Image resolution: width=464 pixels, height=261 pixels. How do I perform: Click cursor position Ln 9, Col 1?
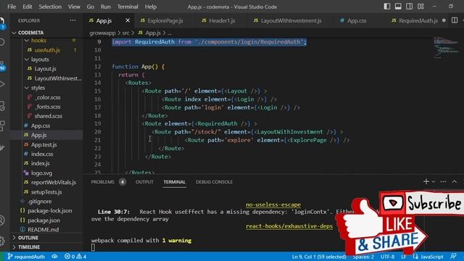tap(319, 257)
